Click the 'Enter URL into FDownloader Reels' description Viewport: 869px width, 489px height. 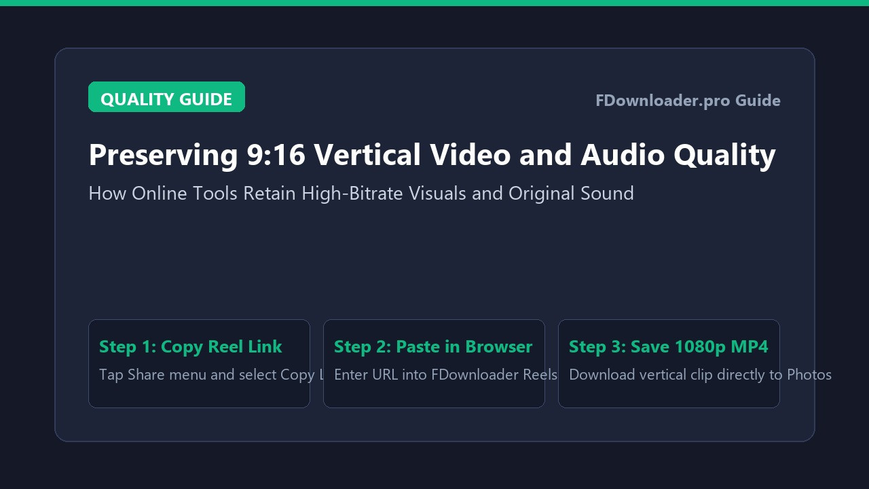[445, 375]
